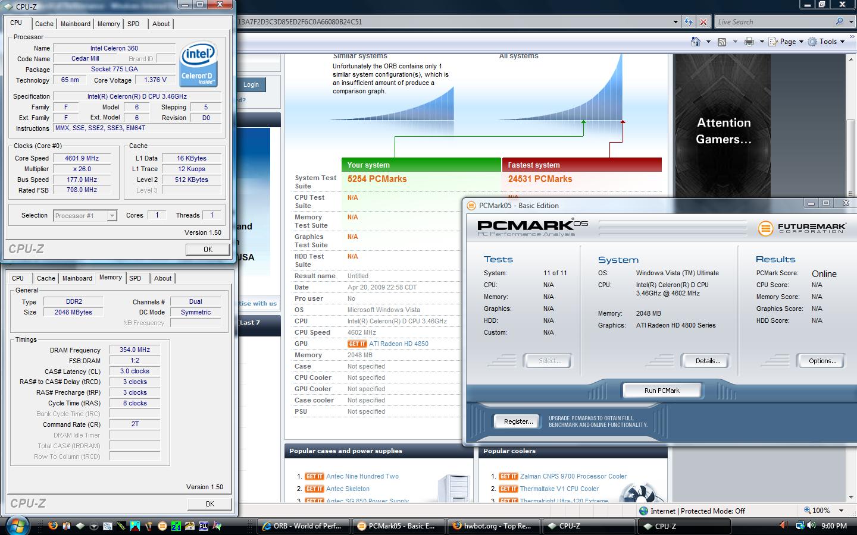857x535 pixels.
Task: Click the Windows Start orb
Action: click(18, 525)
